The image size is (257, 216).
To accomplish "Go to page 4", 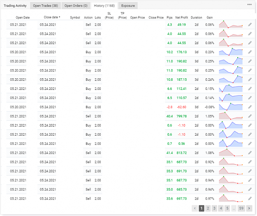I will pos(221,208).
